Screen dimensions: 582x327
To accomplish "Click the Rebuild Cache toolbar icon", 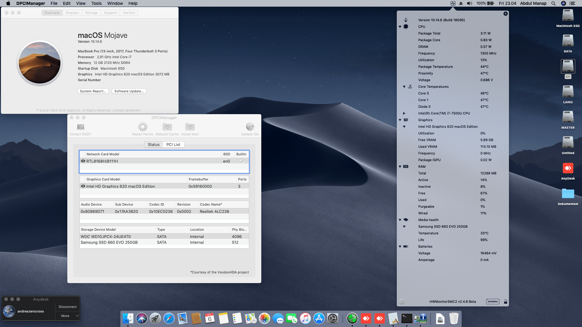I will [x=167, y=127].
